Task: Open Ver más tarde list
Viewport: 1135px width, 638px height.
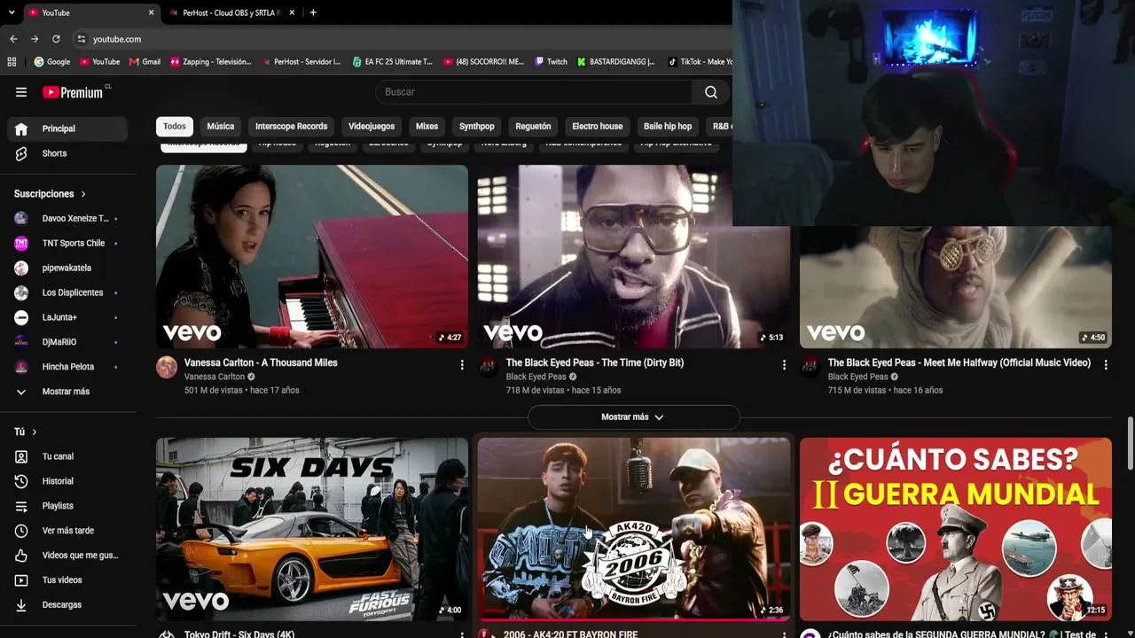Action: coord(67,531)
